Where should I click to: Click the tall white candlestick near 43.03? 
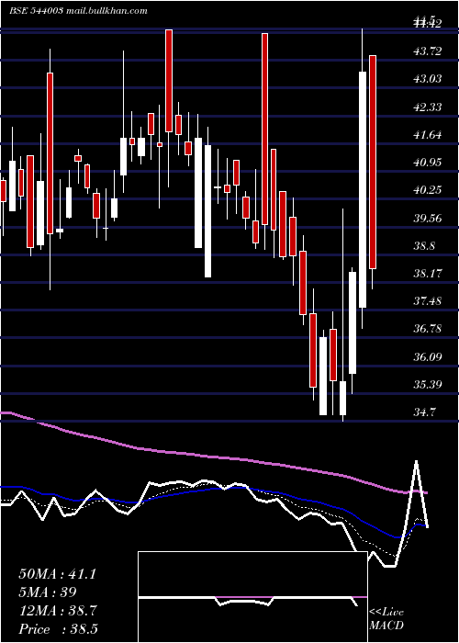[363, 189]
